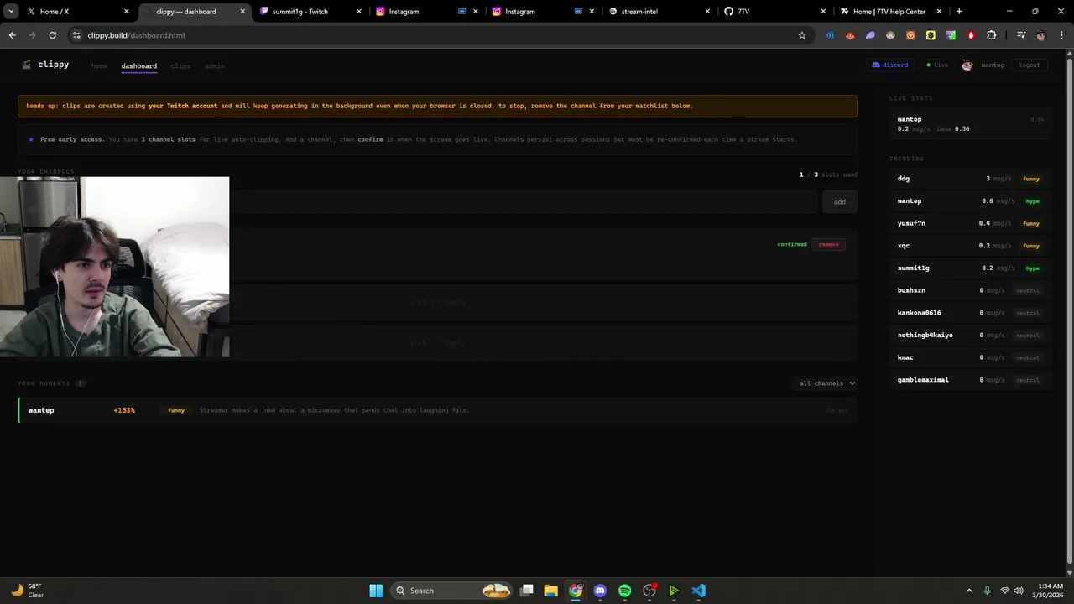Go back in browser history

click(x=12, y=35)
